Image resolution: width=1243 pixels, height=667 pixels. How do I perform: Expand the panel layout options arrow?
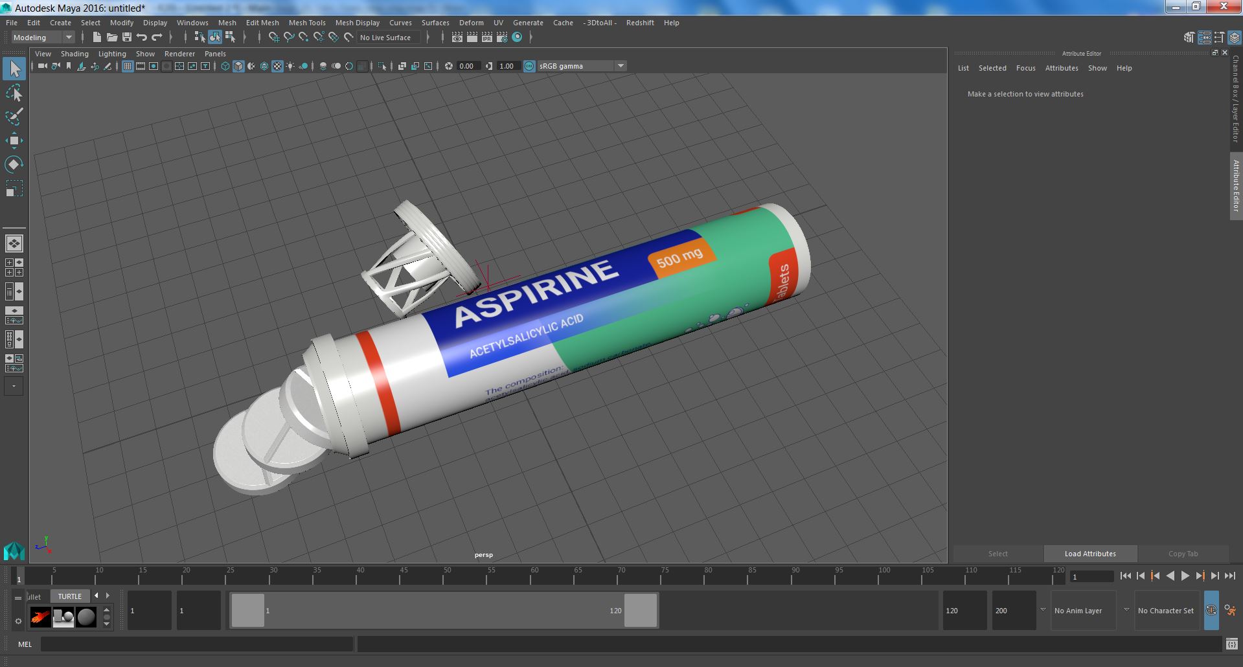[14, 387]
